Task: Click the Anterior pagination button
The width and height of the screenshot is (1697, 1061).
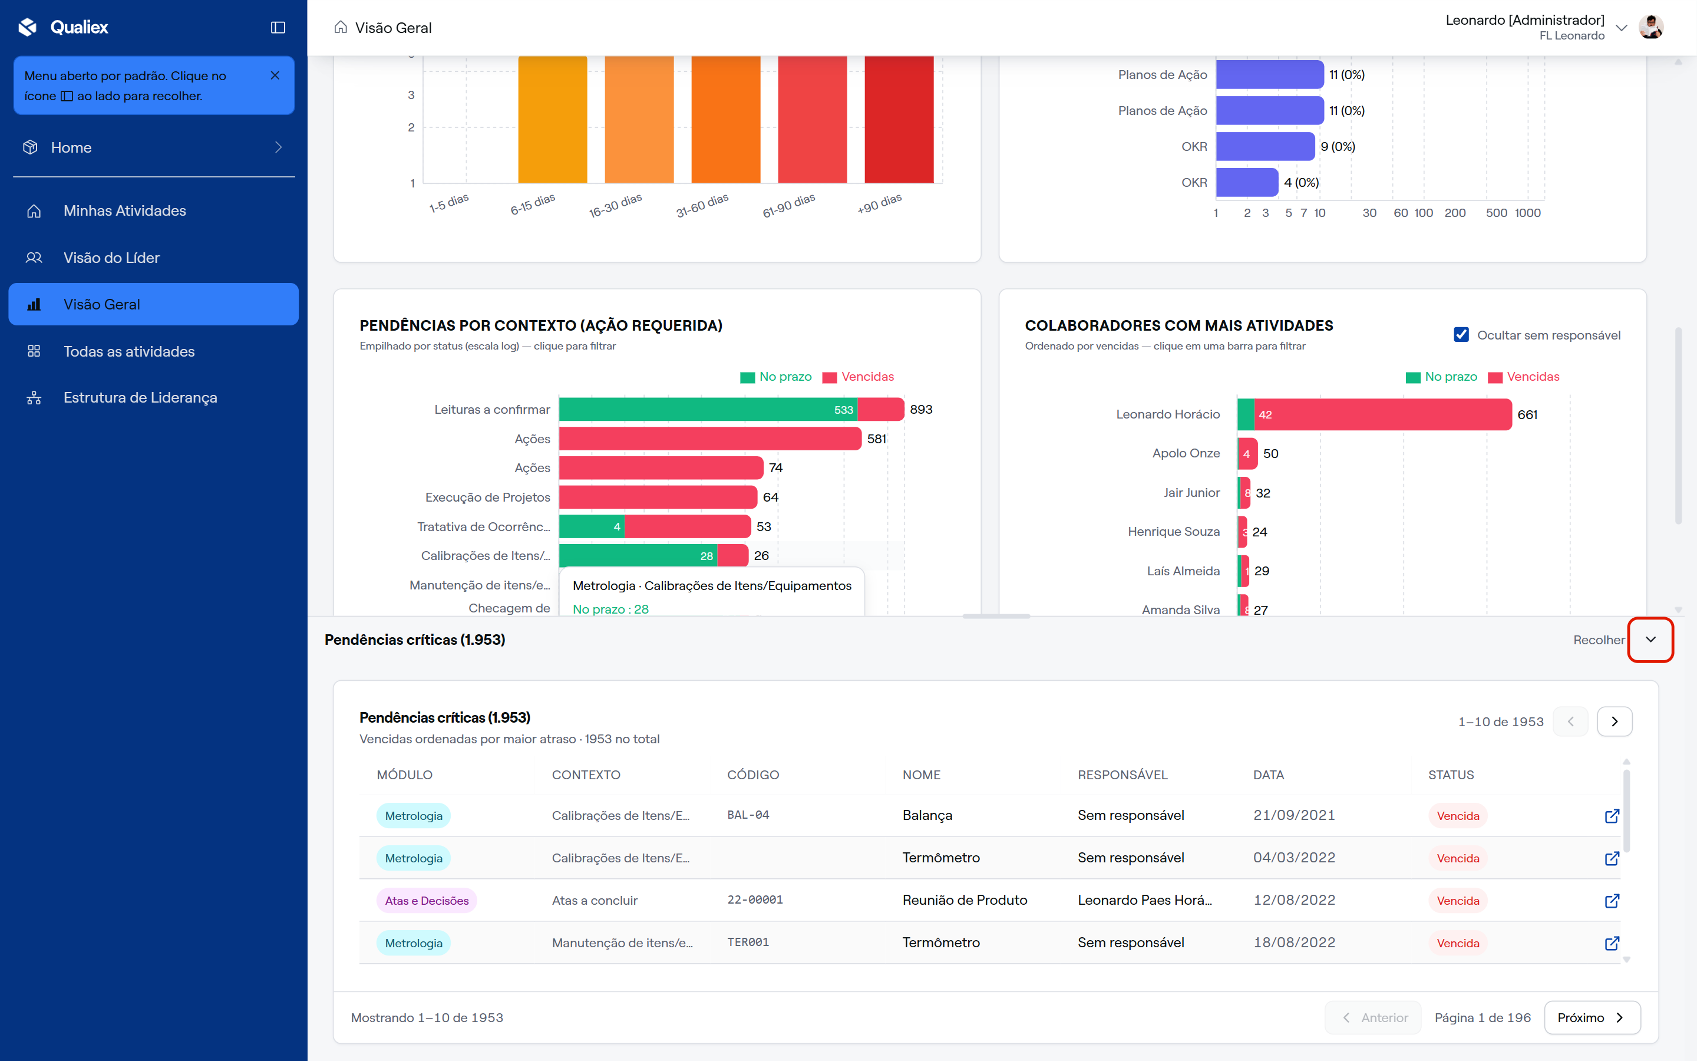Action: tap(1373, 1017)
